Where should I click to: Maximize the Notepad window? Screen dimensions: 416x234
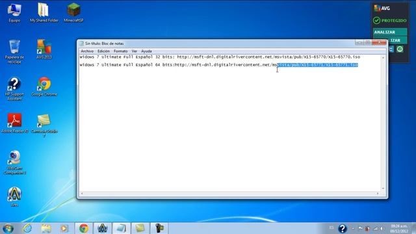pos(367,42)
